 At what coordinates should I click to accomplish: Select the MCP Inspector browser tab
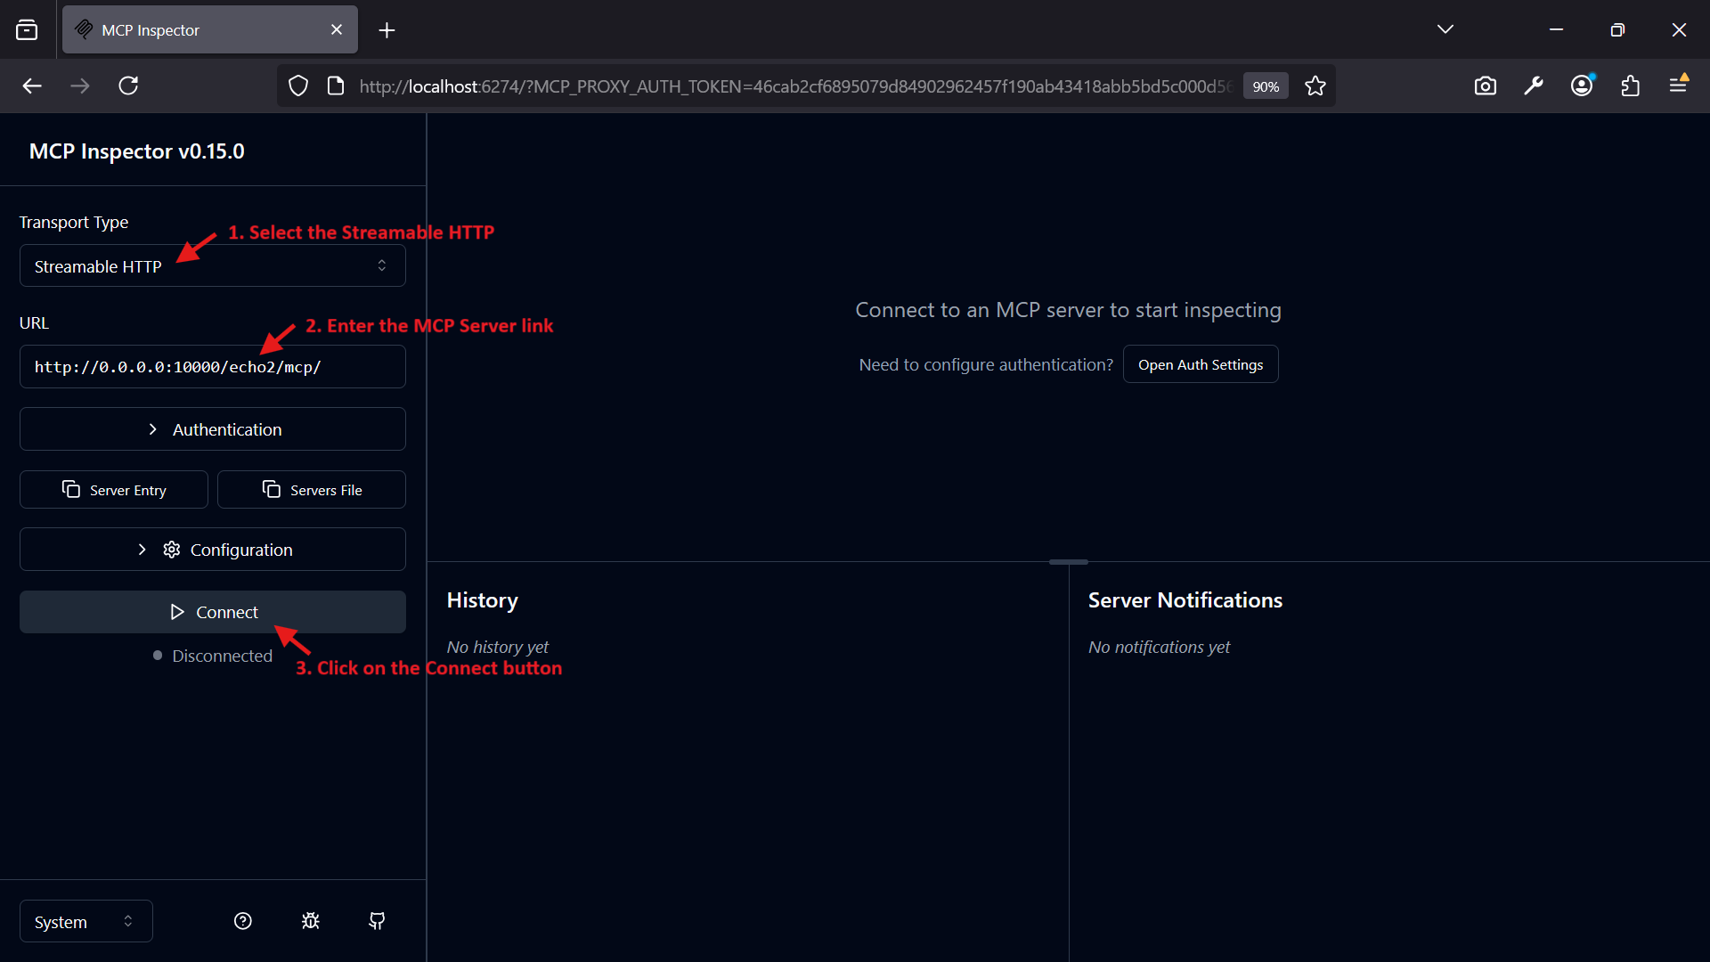(x=209, y=29)
